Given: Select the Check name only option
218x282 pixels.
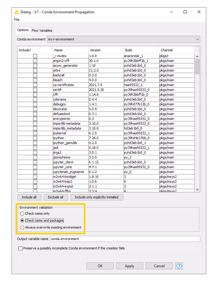Looking at the screenshot, I should [22, 213].
